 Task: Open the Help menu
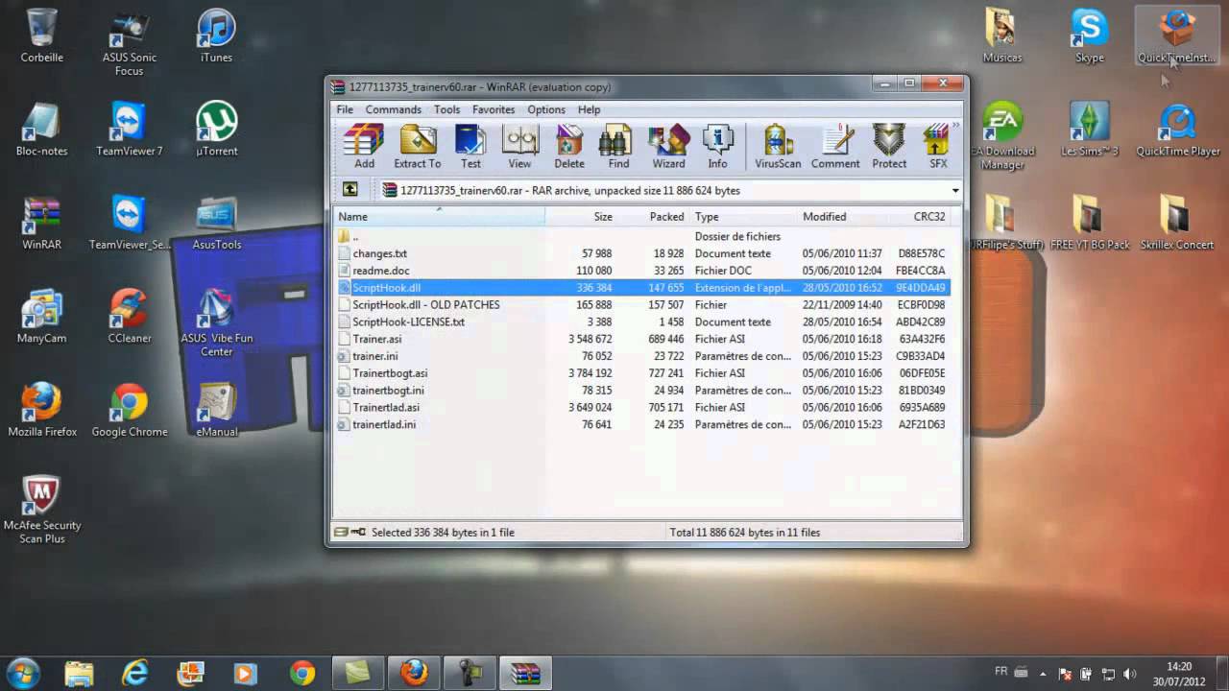pos(589,109)
